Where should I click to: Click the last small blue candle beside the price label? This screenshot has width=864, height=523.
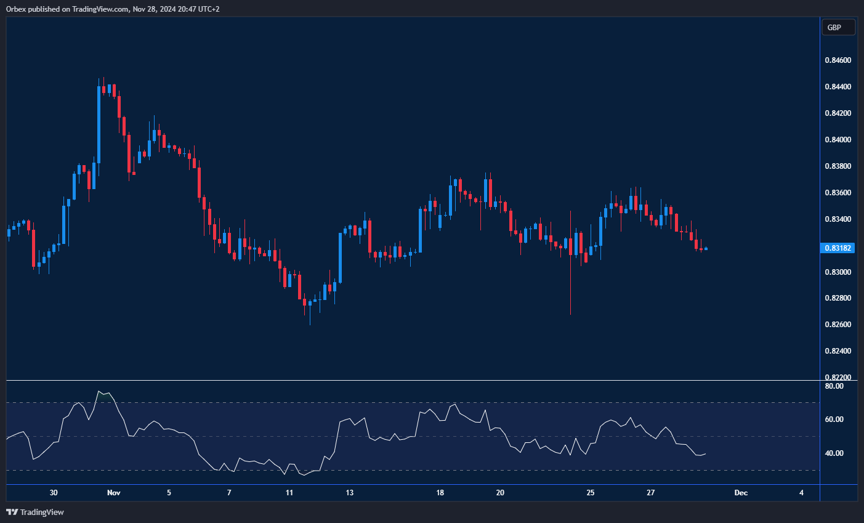pyautogui.click(x=706, y=249)
